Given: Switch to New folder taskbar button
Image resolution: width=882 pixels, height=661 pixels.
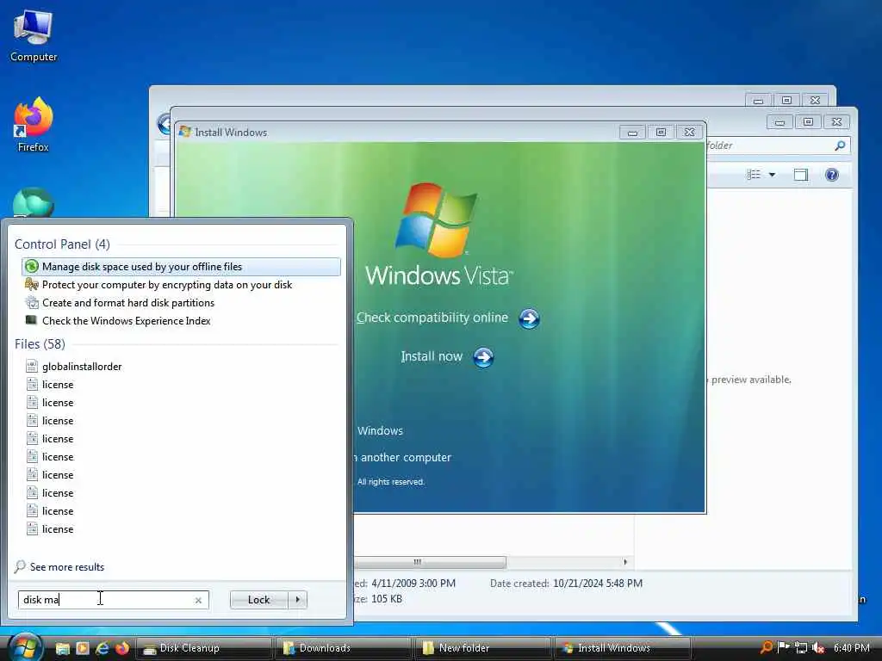Looking at the screenshot, I should click(483, 648).
